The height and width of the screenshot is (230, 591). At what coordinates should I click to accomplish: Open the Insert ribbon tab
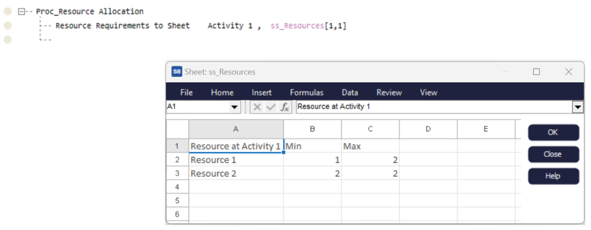(x=262, y=93)
